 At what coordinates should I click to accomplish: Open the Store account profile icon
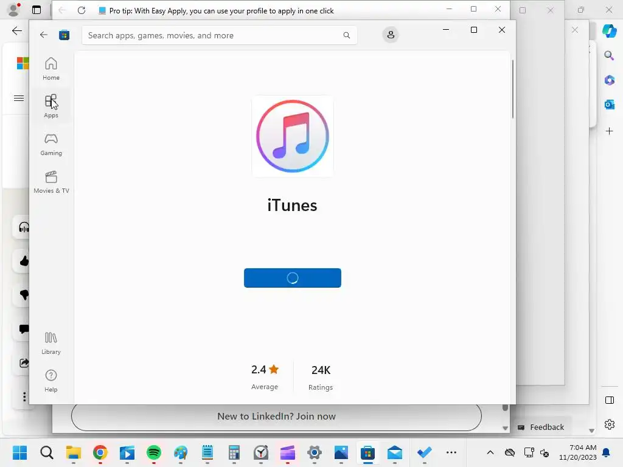coord(391,35)
